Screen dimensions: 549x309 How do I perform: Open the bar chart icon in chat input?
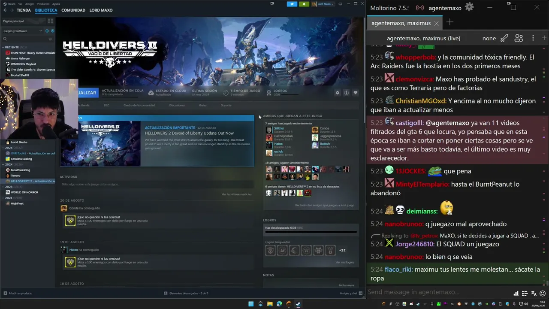(x=516, y=294)
